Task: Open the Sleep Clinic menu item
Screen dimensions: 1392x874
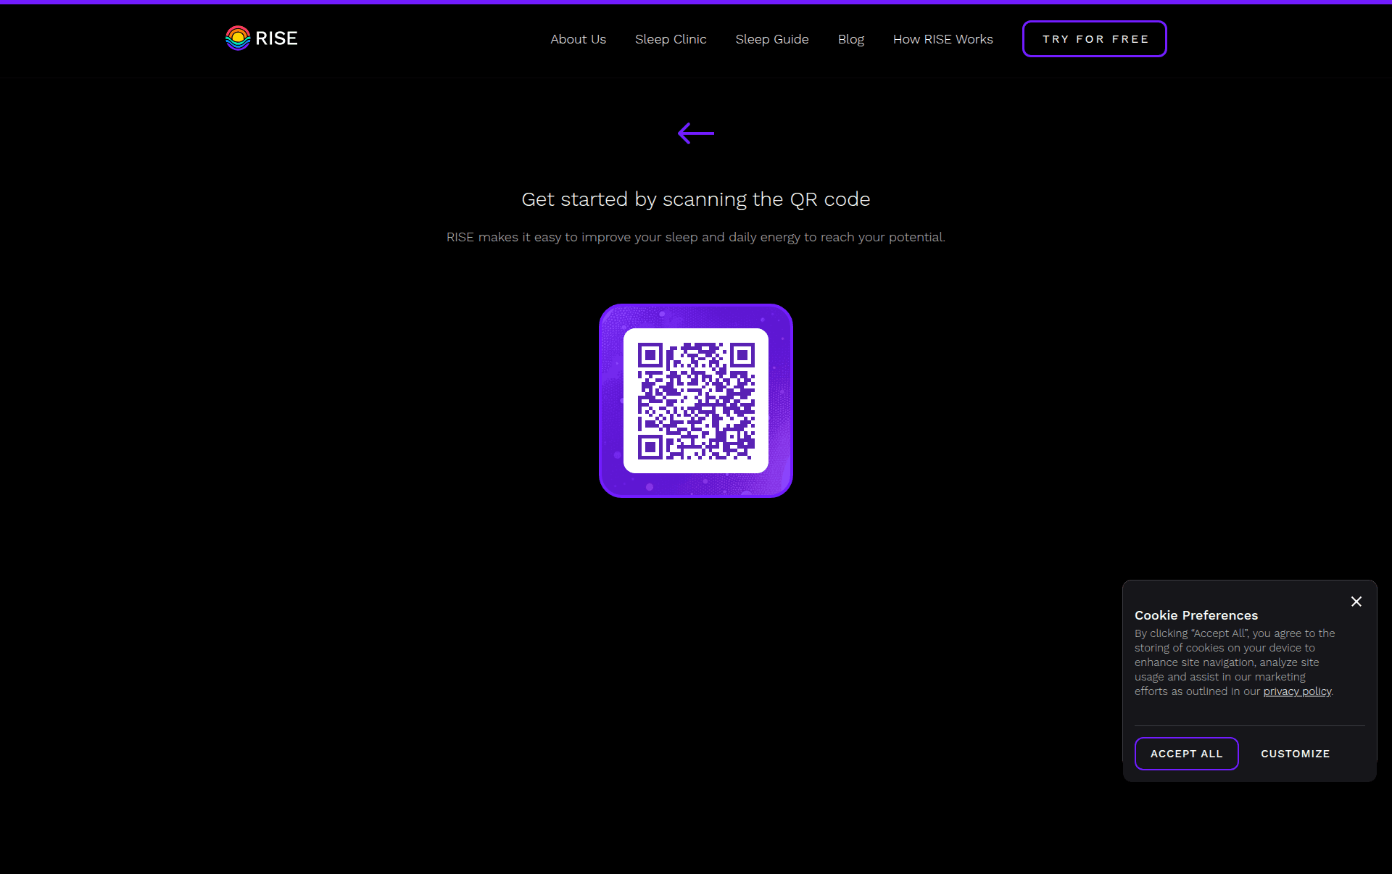Action: point(671,39)
